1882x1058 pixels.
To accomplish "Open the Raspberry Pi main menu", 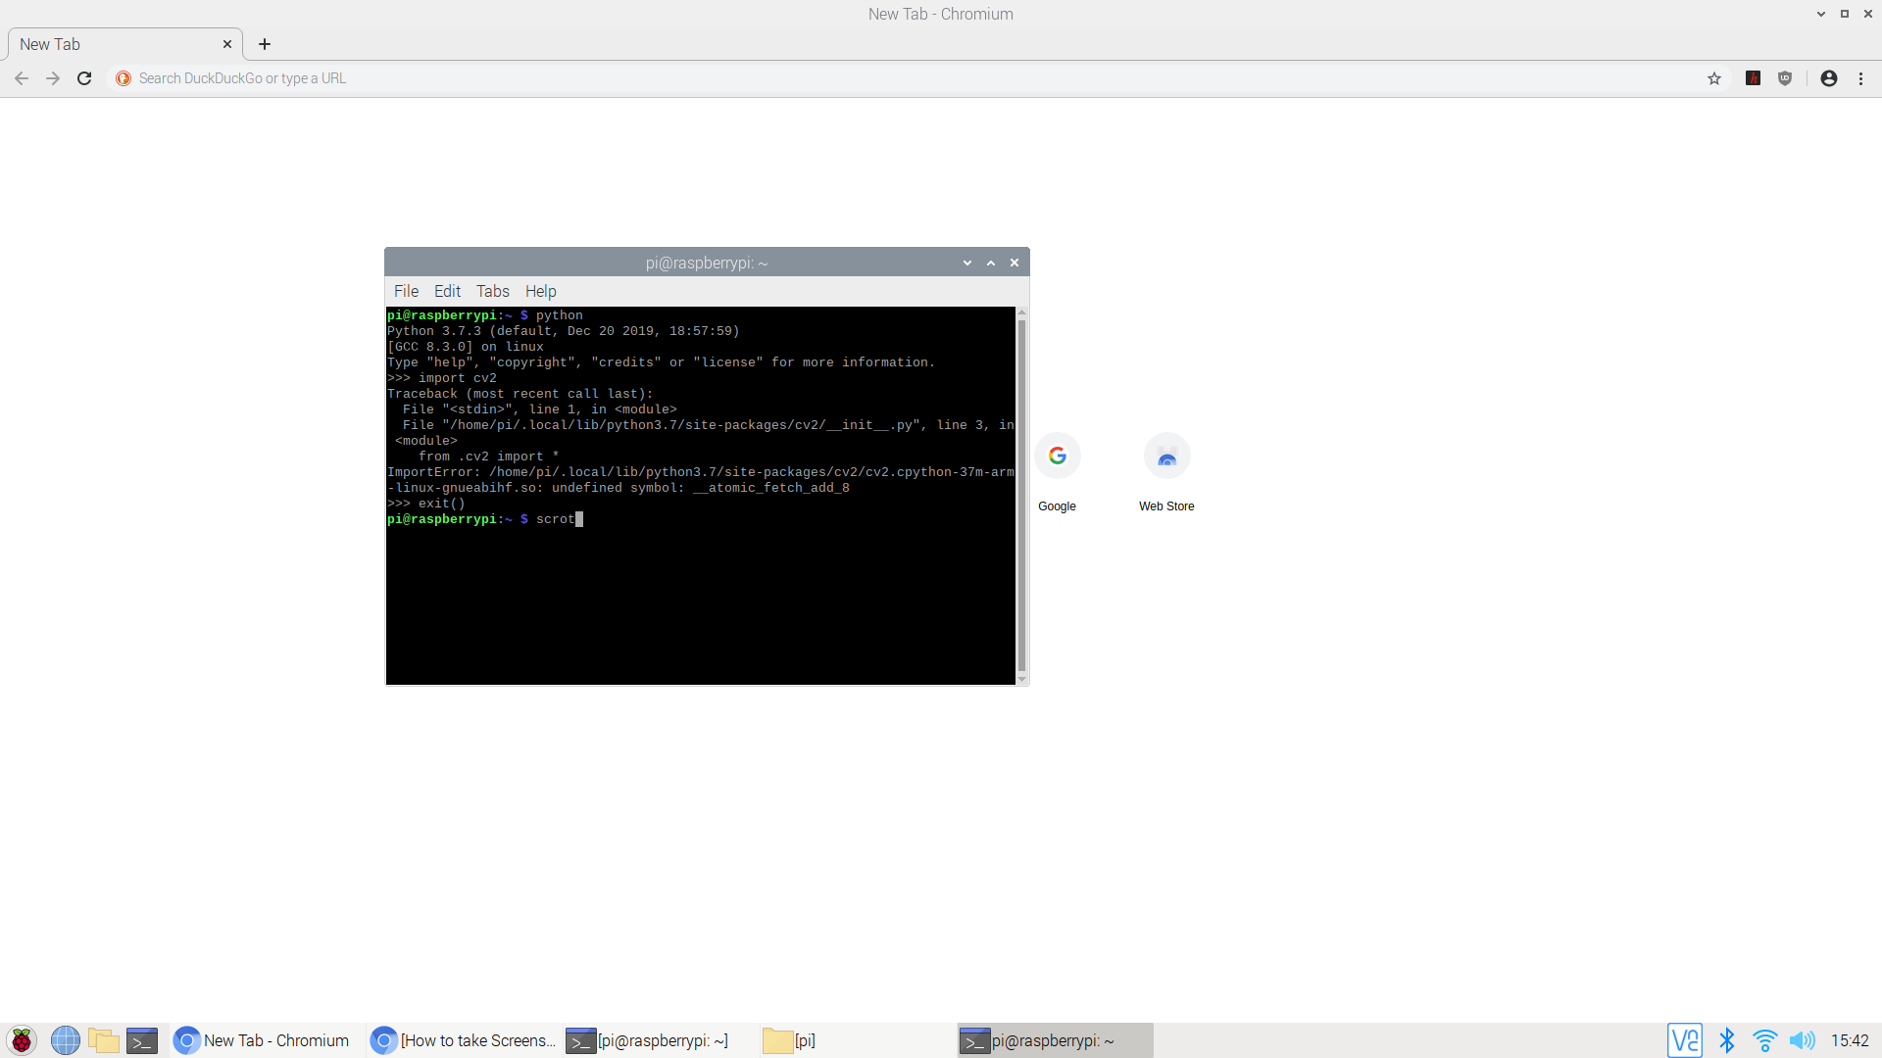I will (22, 1040).
